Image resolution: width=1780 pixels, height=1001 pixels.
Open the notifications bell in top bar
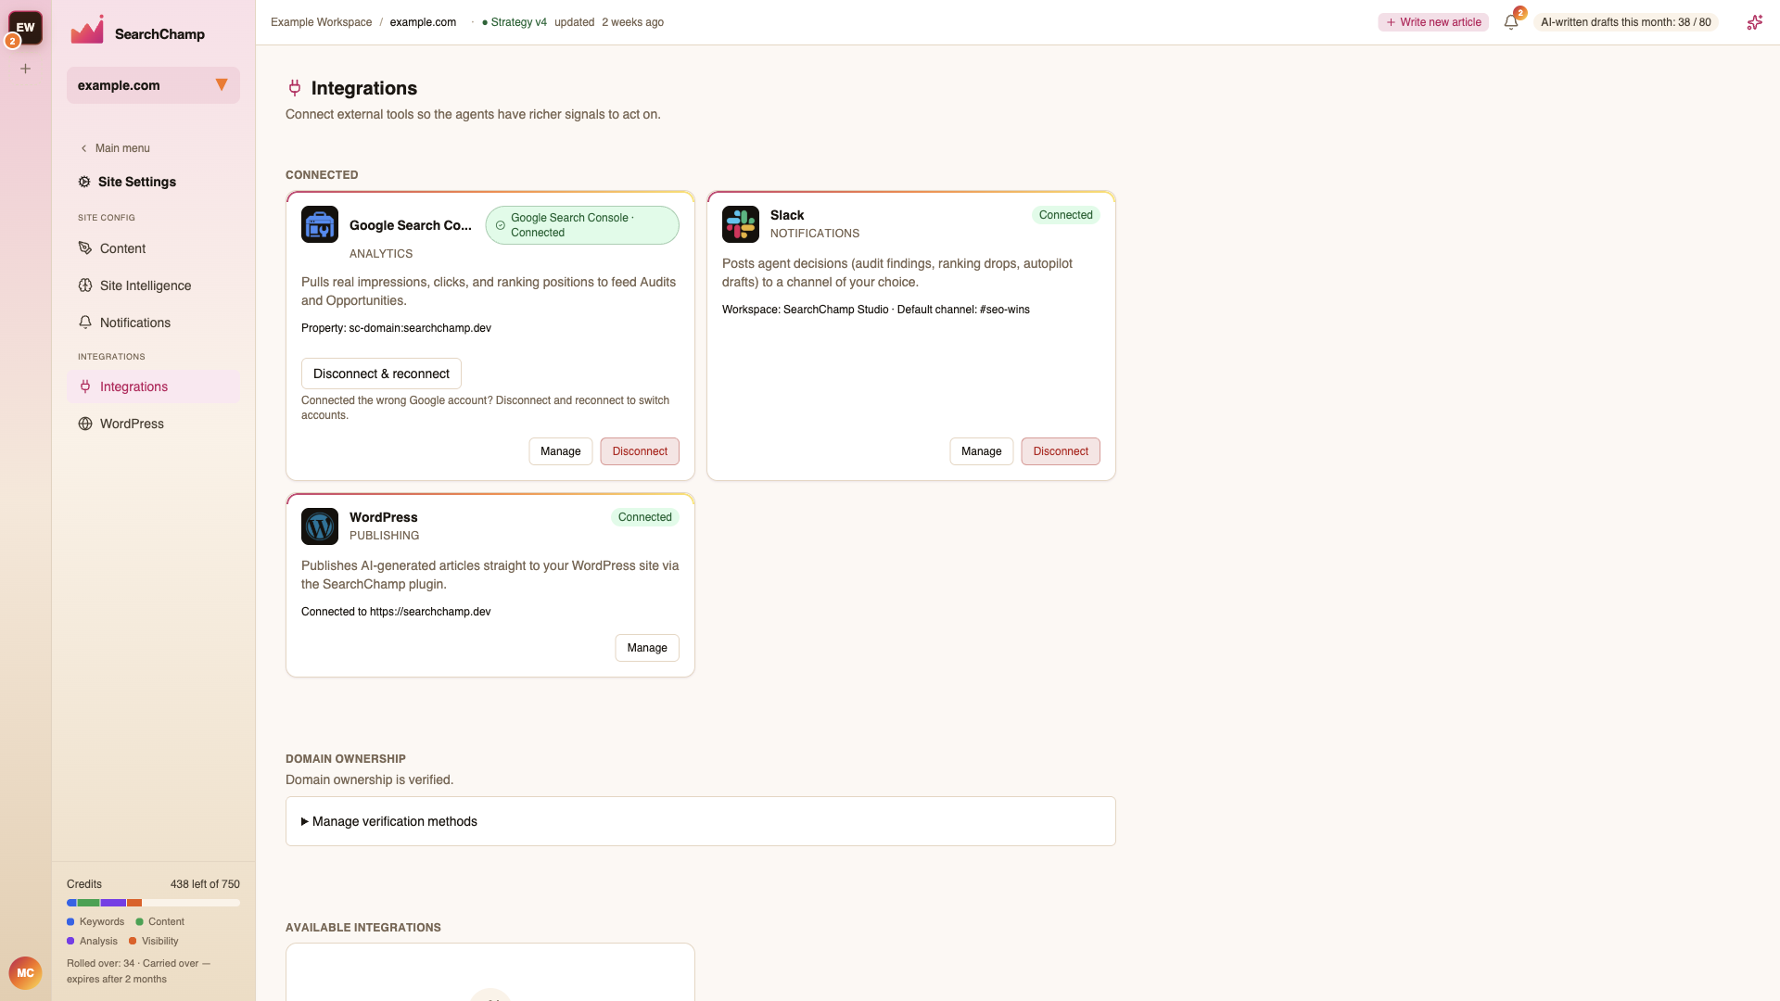[1511, 22]
